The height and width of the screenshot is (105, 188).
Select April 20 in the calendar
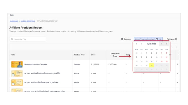(136, 65)
